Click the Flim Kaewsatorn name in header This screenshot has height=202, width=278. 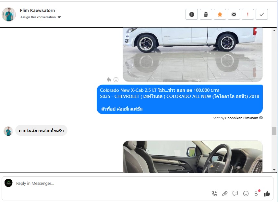click(x=37, y=10)
